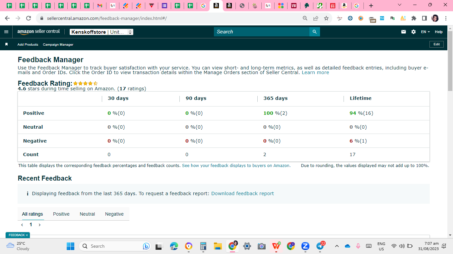
Task: Open File Explorer from the taskbar
Action: 218,246
